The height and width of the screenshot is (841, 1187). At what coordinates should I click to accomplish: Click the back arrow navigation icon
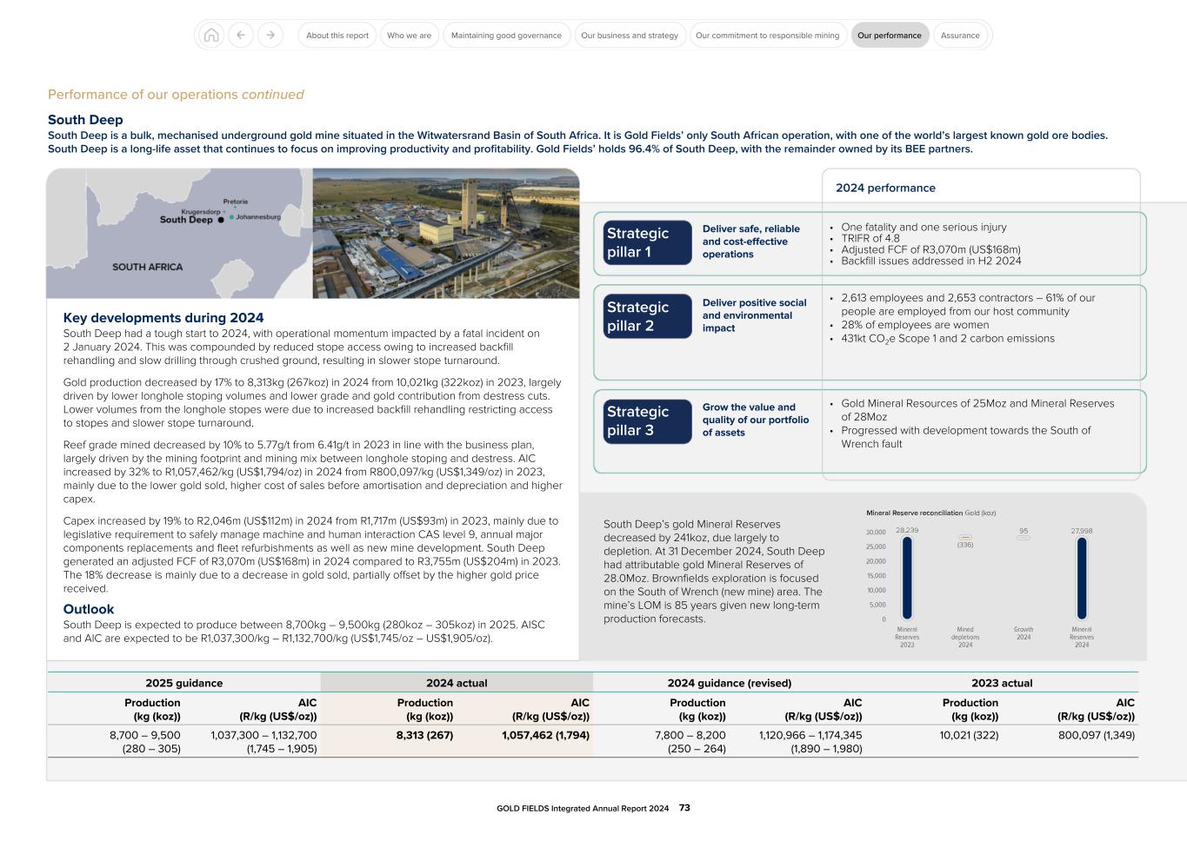pyautogui.click(x=241, y=35)
